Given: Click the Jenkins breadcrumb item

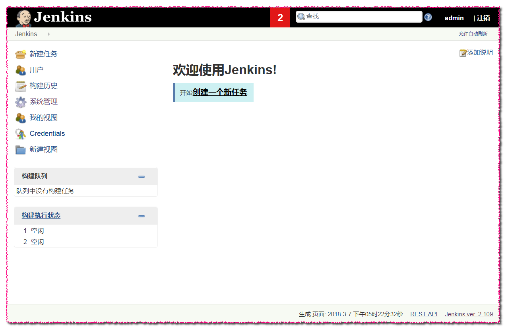Looking at the screenshot, I should pyautogui.click(x=26, y=34).
